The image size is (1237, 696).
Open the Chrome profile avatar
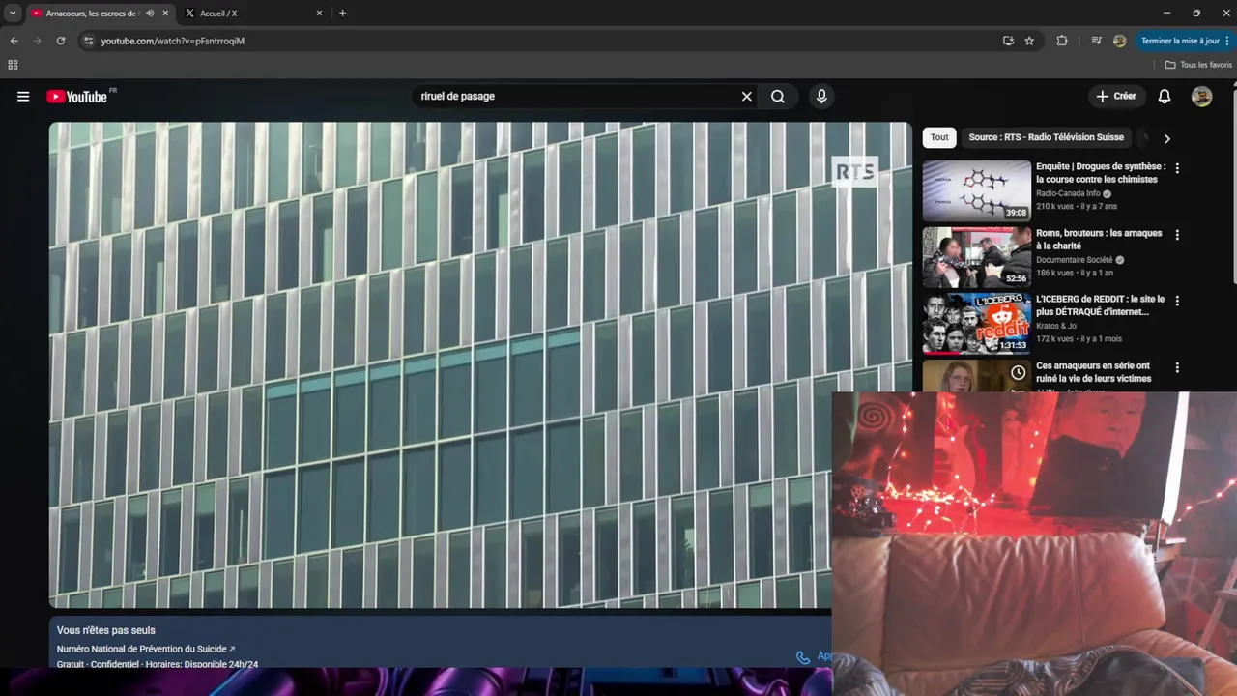pyautogui.click(x=1119, y=41)
